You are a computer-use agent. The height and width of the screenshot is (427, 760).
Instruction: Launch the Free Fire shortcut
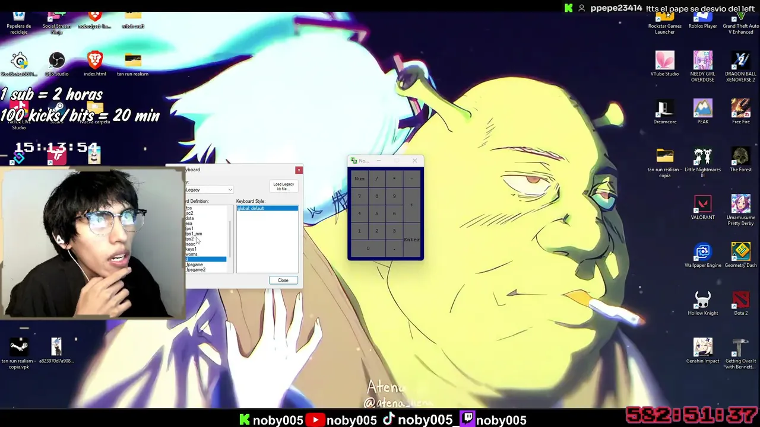740,111
